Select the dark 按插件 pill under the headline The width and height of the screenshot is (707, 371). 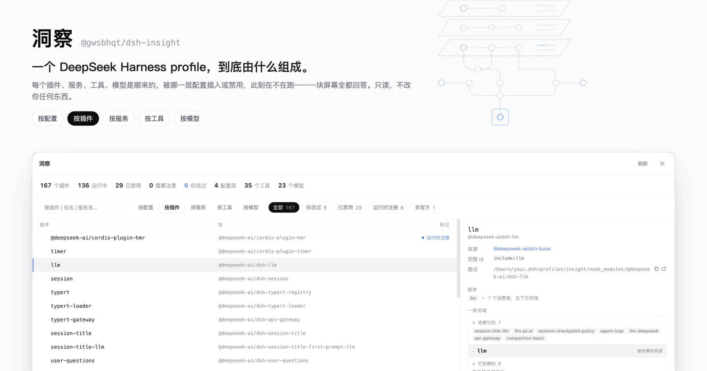(x=83, y=119)
